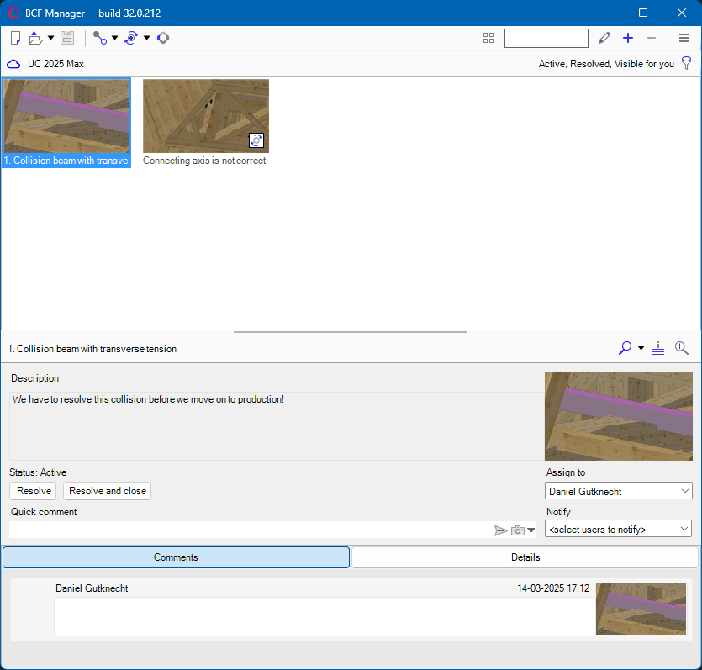702x670 pixels.
Task: Add a new issue with plus icon
Action: point(628,38)
